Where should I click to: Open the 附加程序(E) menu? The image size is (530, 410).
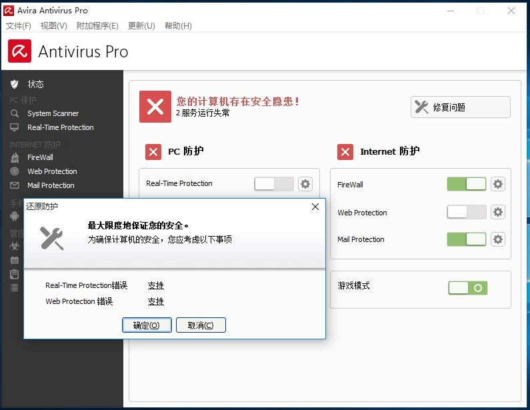(x=97, y=26)
